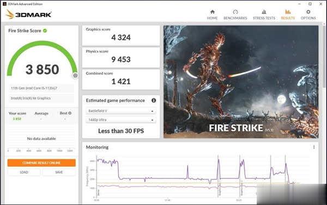Click info icon beside Estimated game performance
Image resolution: width=327 pixels, height=205 pixels.
click(x=154, y=100)
